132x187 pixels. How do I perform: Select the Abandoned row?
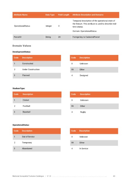tap(37, 149)
